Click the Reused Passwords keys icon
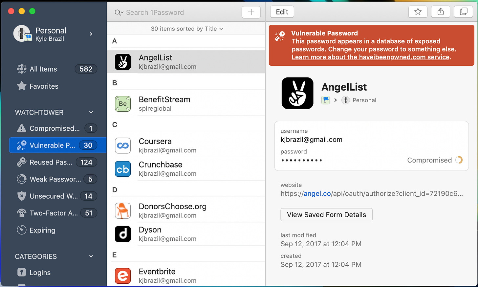 [22, 162]
